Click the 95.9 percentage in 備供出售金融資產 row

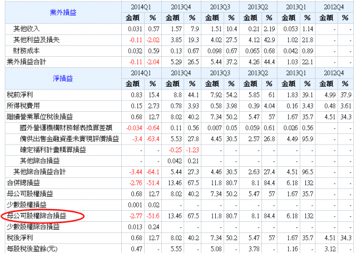pos(308,139)
